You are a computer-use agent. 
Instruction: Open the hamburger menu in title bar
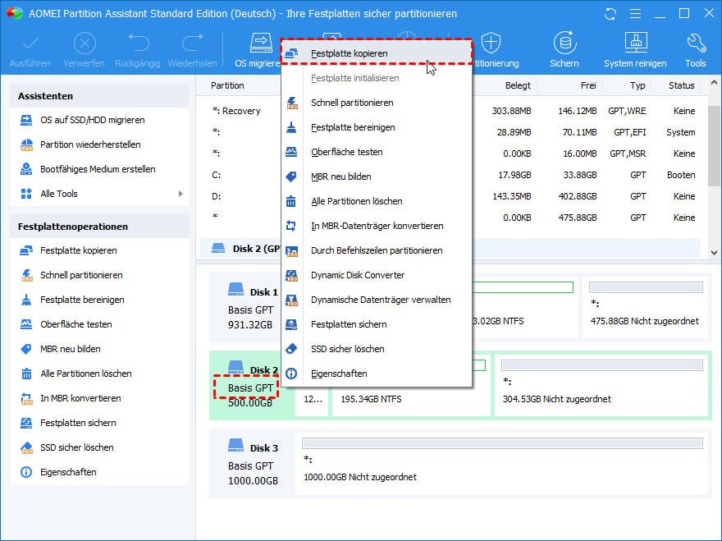tap(635, 14)
